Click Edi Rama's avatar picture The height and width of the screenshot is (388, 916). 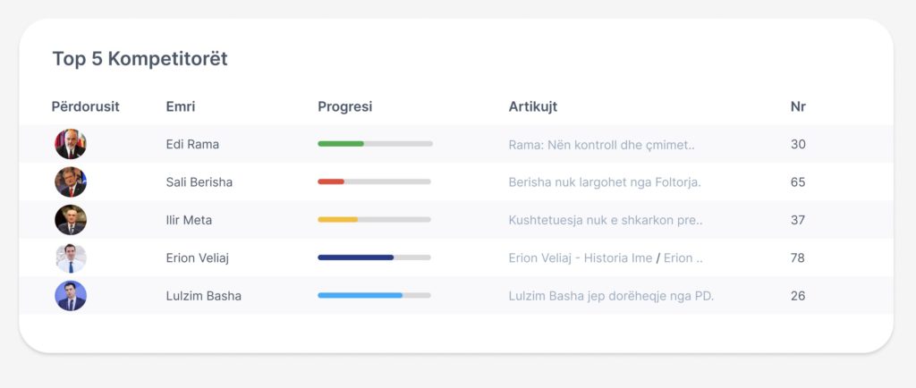tap(71, 144)
